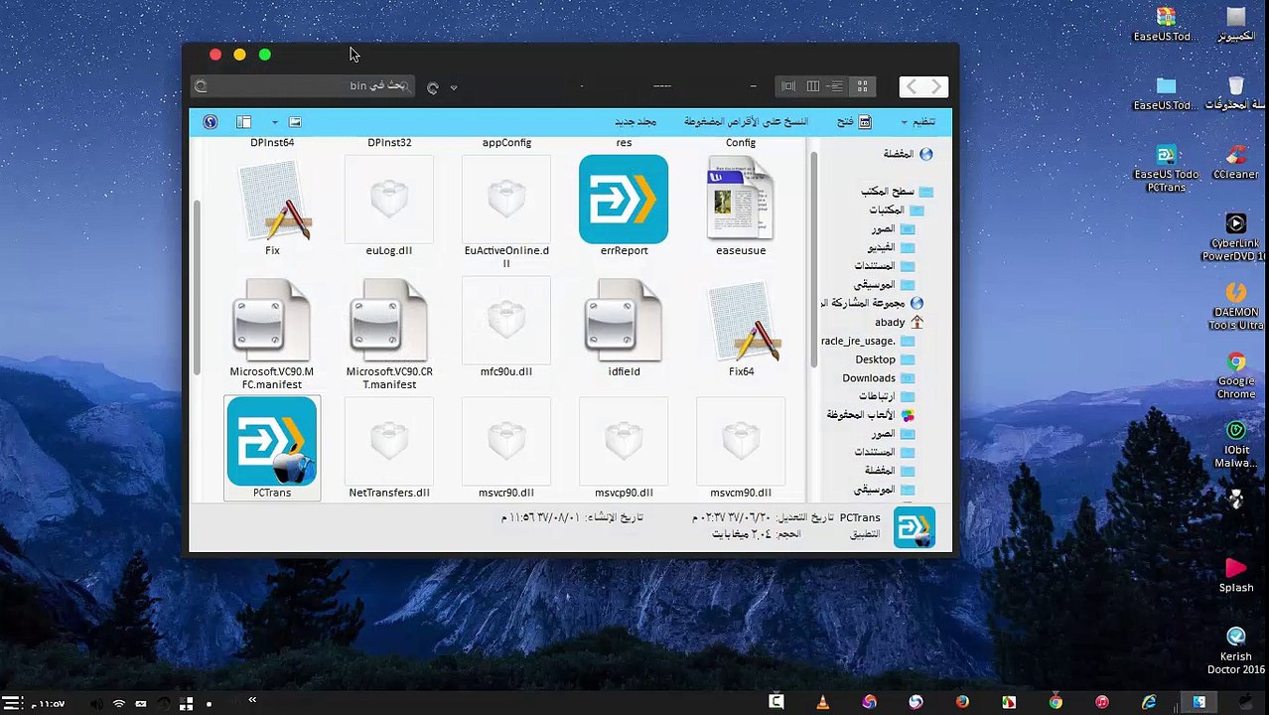Go back with the left arrow
This screenshot has height=715, width=1269.
pos(911,87)
